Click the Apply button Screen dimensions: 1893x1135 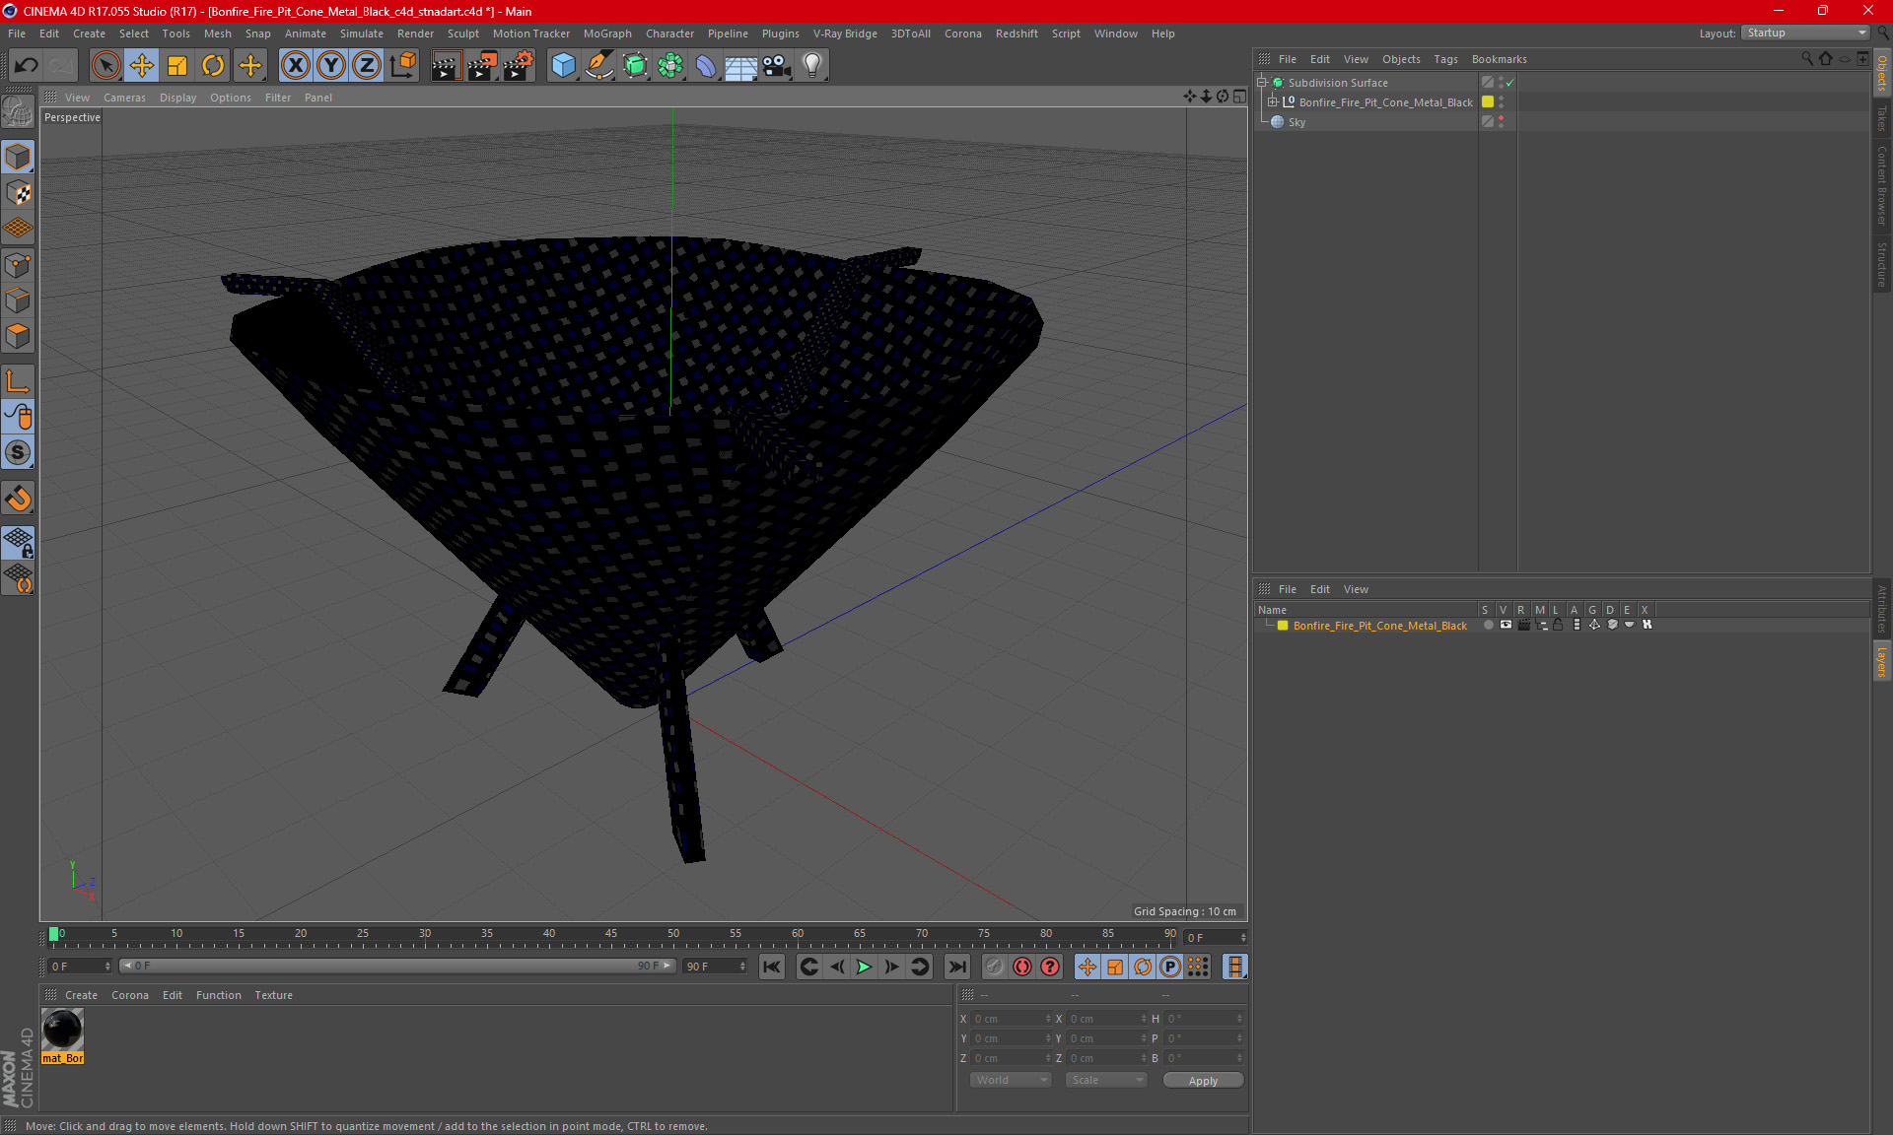click(x=1203, y=1081)
